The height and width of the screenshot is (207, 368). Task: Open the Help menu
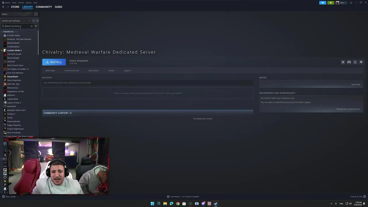pos(35,3)
